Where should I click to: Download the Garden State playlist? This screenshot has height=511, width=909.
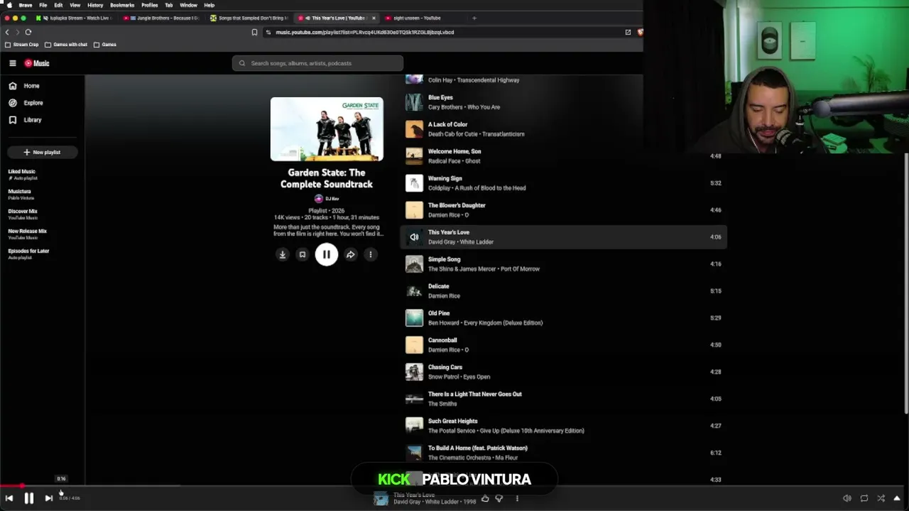tap(283, 255)
